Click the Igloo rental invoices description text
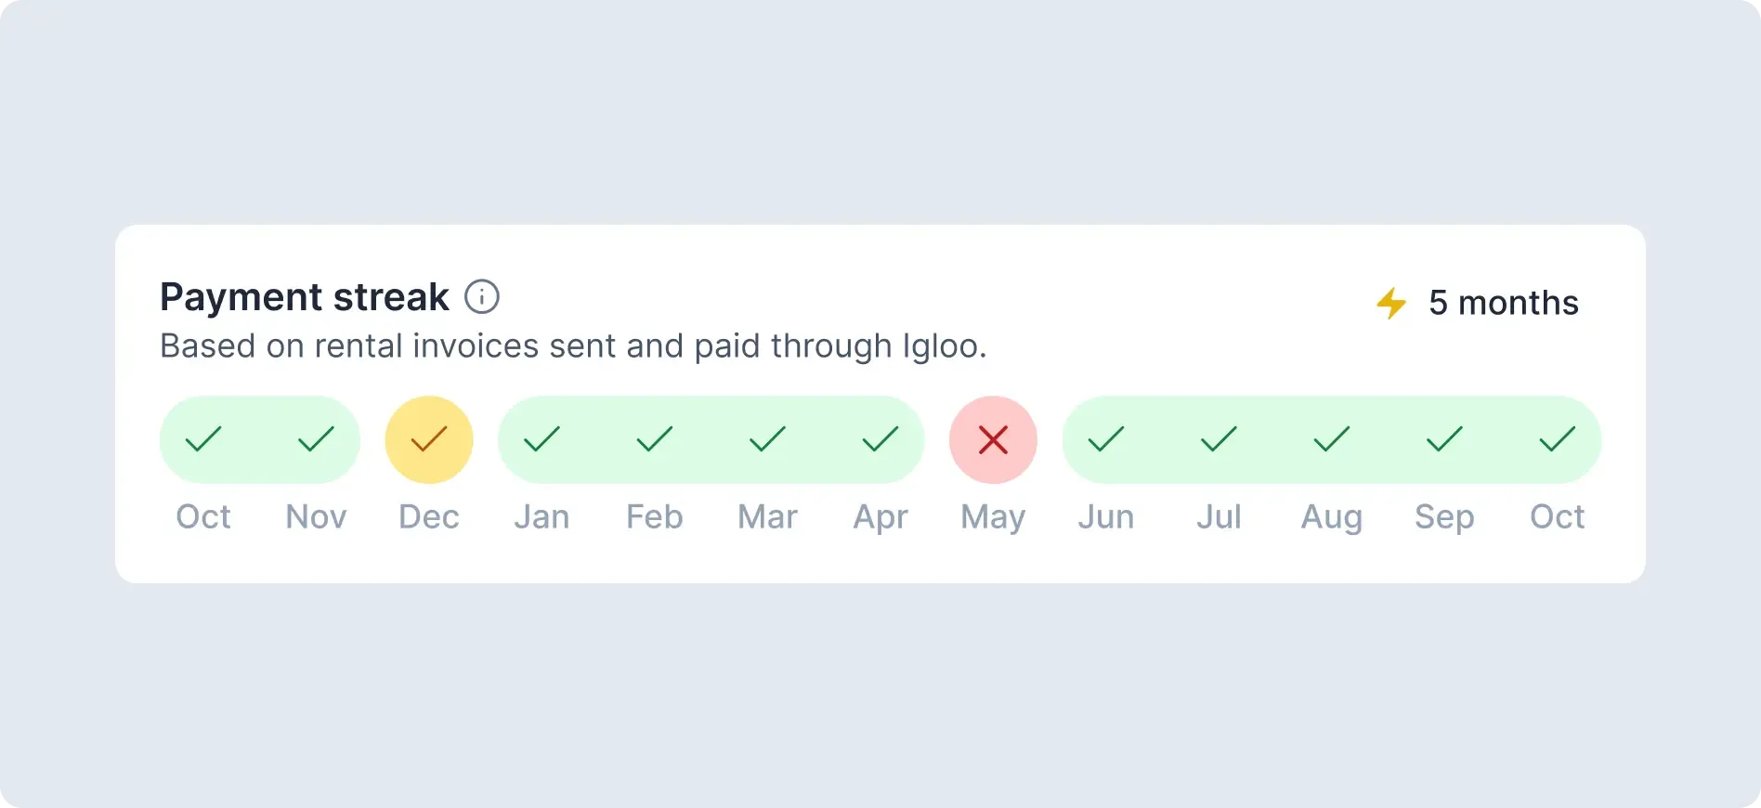The width and height of the screenshot is (1761, 808). [573, 346]
